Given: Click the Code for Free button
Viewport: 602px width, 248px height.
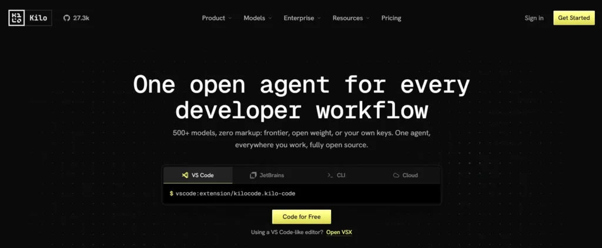Looking at the screenshot, I should tap(302, 216).
